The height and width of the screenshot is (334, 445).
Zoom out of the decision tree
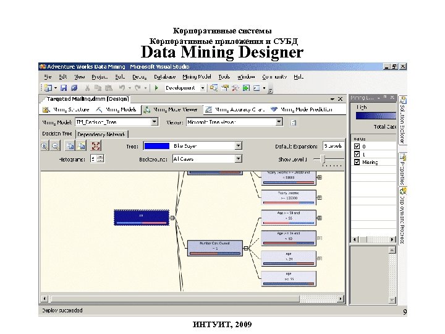[x=56, y=146]
